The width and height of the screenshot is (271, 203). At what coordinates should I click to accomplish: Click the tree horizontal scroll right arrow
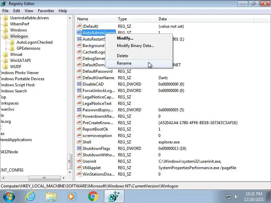point(64,178)
